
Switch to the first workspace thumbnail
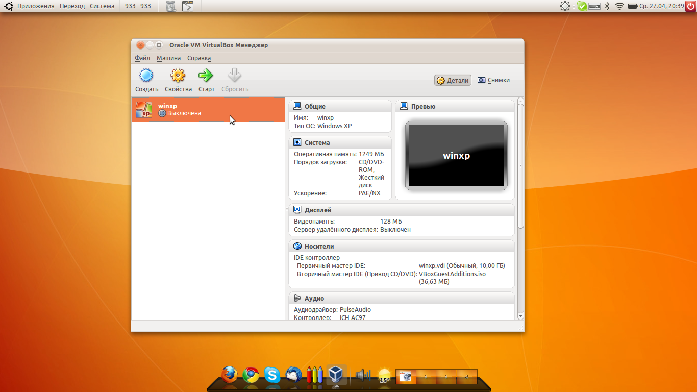(x=406, y=377)
